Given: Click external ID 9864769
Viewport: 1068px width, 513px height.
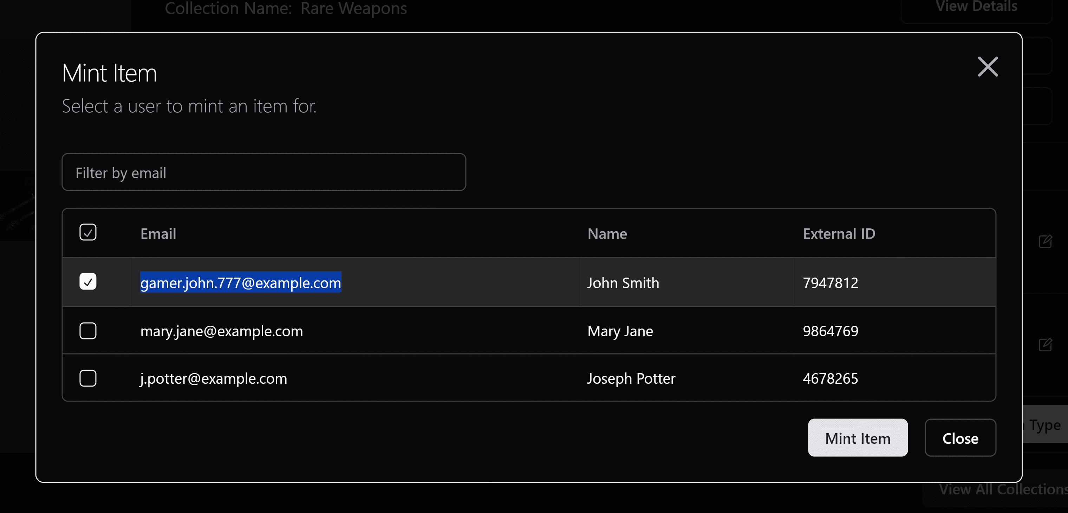Looking at the screenshot, I should coord(830,331).
